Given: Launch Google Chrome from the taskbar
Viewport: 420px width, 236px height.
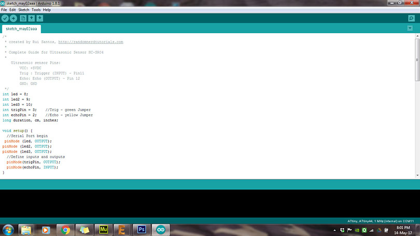Looking at the screenshot, I should pyautogui.click(x=65, y=230).
